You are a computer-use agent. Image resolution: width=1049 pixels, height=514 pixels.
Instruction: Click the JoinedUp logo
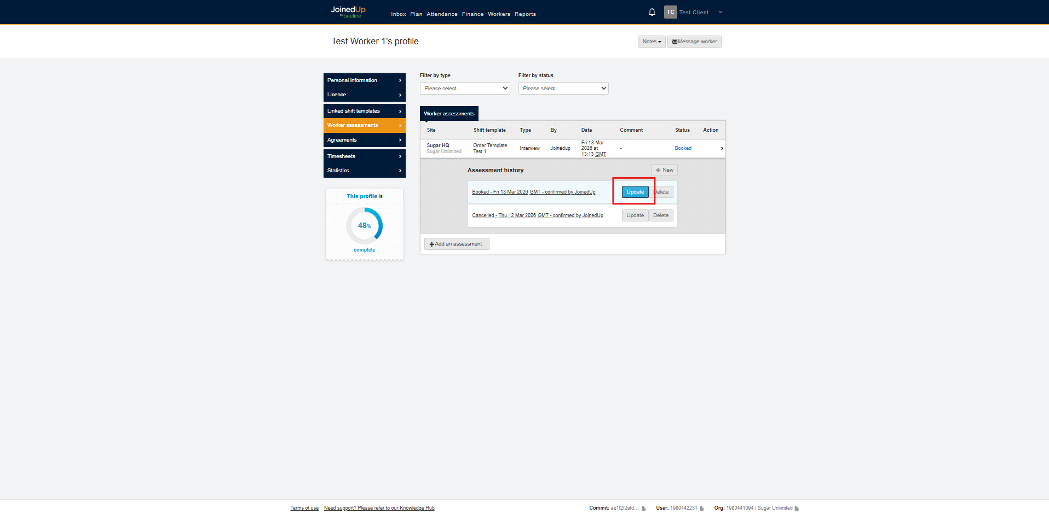(x=348, y=11)
